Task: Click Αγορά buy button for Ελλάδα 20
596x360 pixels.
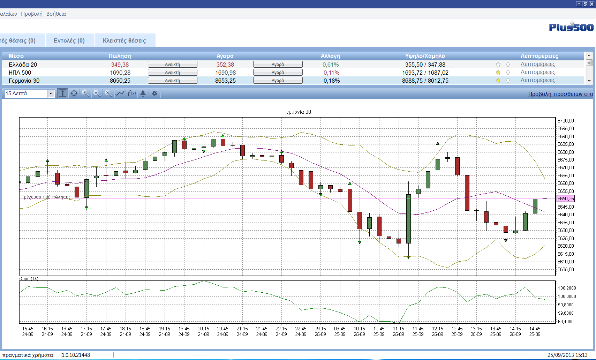Action: pos(278,65)
